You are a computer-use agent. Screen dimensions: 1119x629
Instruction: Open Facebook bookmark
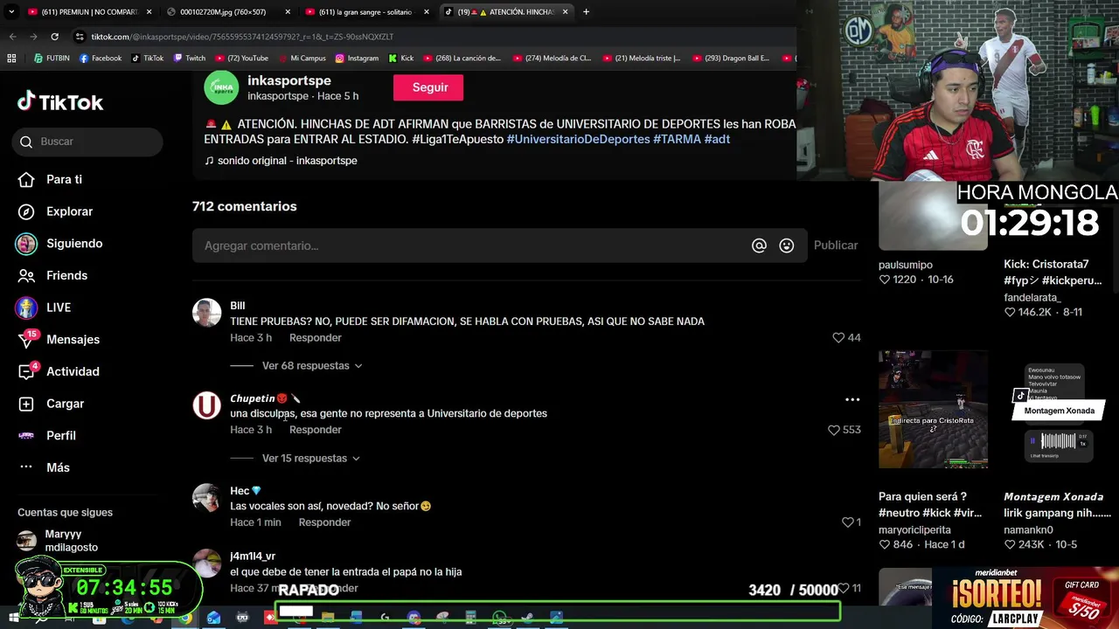[x=101, y=59]
